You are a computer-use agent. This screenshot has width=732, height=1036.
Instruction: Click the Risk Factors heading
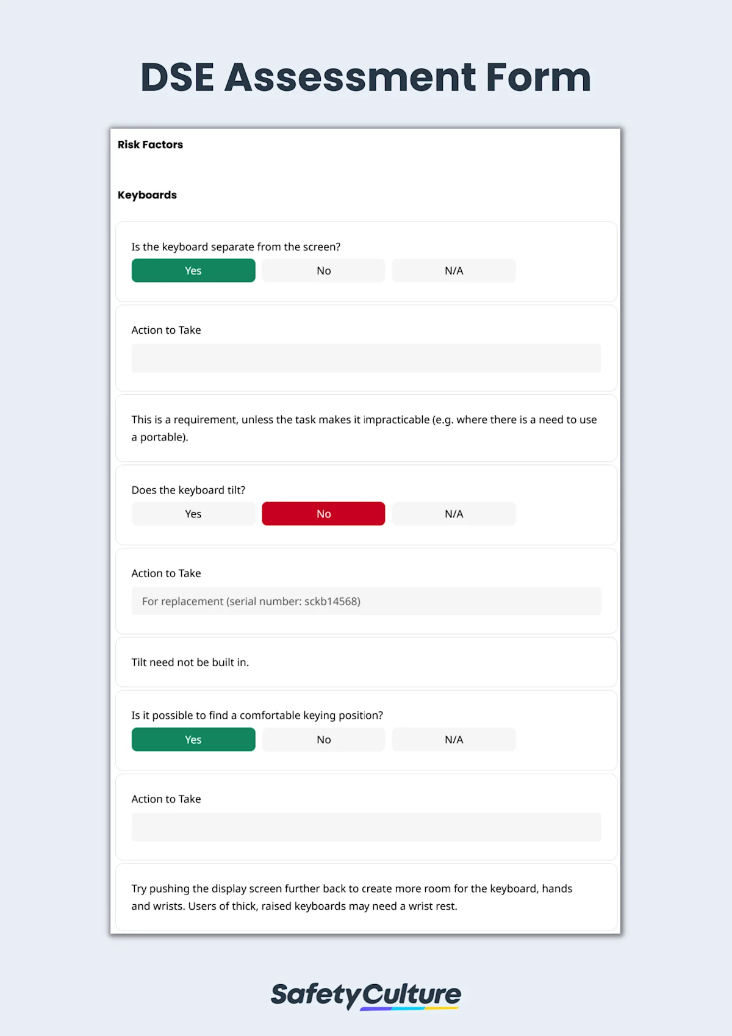pyautogui.click(x=150, y=145)
